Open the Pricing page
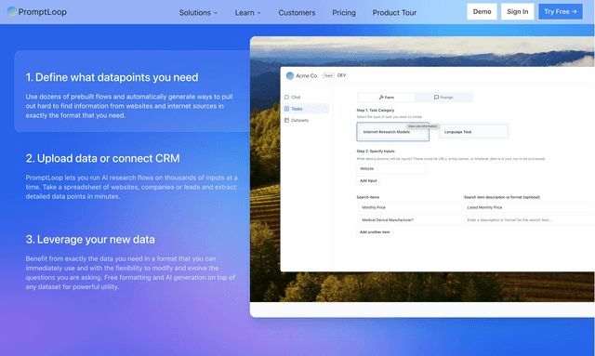The width and height of the screenshot is (595, 356). (344, 12)
